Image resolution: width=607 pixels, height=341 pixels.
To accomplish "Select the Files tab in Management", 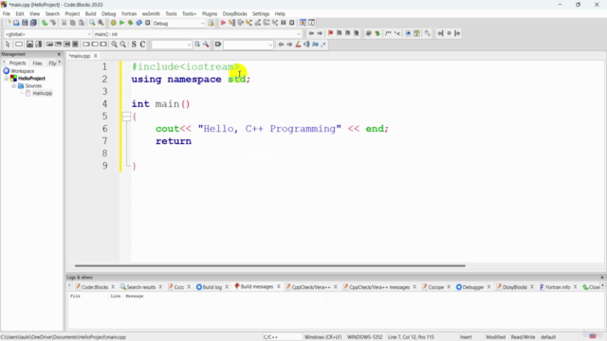I will (37, 63).
